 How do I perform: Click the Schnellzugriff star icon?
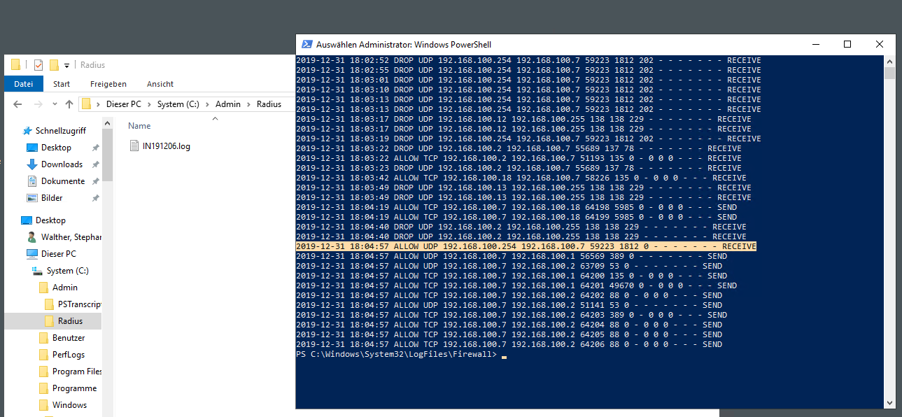[27, 131]
